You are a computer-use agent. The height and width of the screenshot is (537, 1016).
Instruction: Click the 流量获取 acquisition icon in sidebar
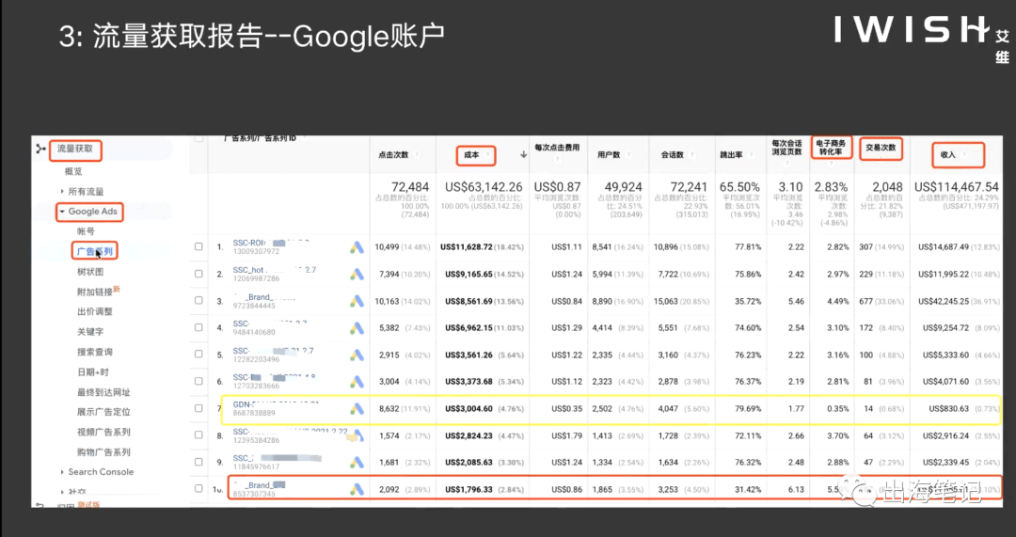(41, 149)
